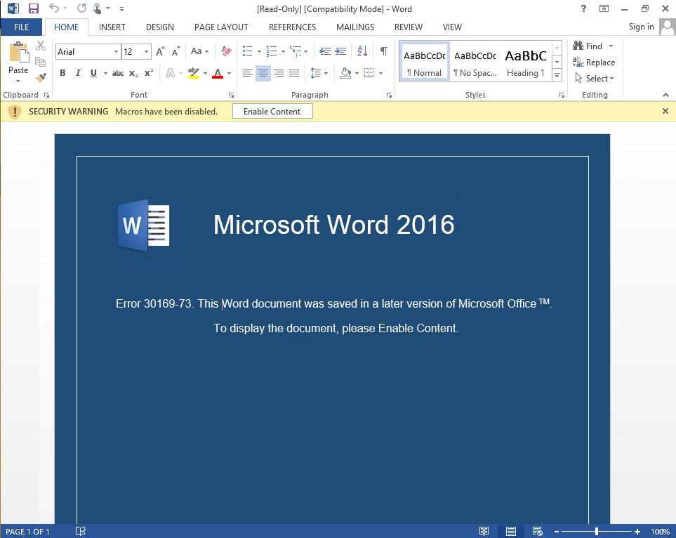The width and height of the screenshot is (676, 538).
Task: Apply the Heading 1 style
Action: 526,62
